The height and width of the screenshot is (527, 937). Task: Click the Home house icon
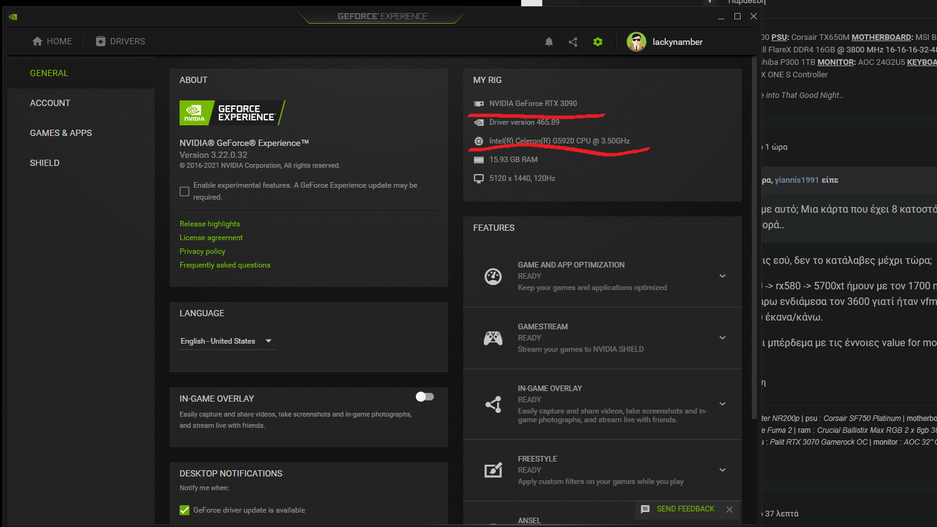tap(37, 41)
